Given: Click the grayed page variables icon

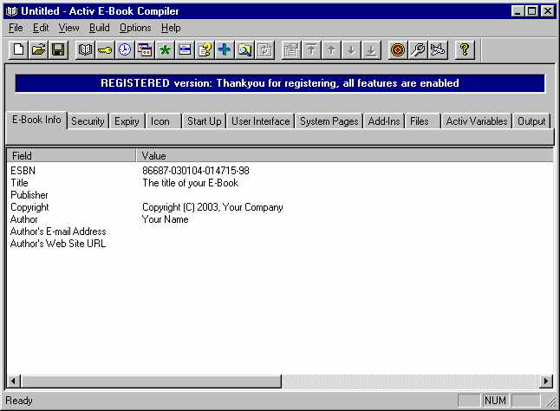Looking at the screenshot, I should pyautogui.click(x=264, y=49).
